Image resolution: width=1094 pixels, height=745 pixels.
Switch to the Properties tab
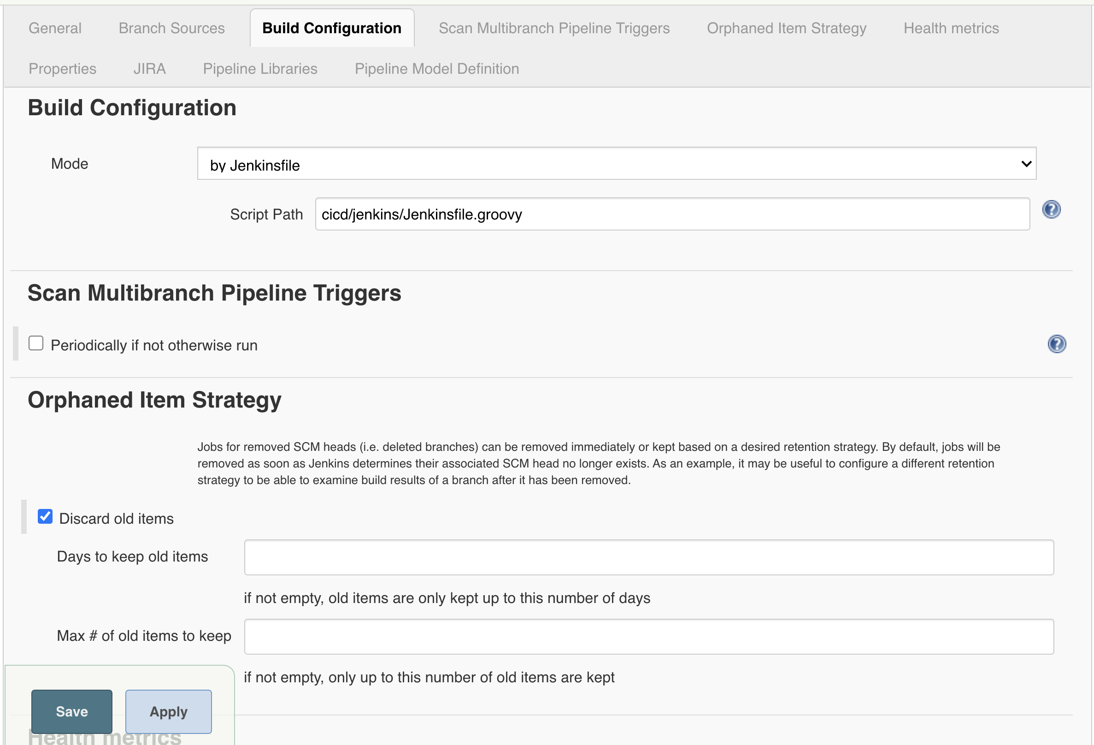click(63, 69)
